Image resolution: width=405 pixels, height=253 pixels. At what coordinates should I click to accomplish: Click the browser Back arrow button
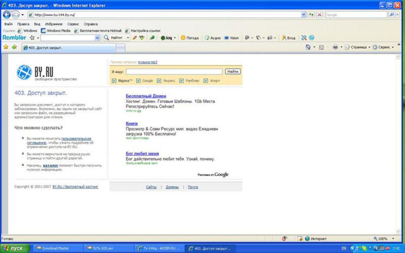(7, 15)
